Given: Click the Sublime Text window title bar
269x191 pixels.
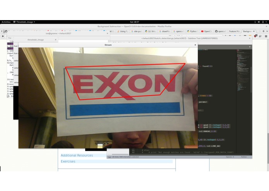Looking at the screenshot, I should pos(180,38).
